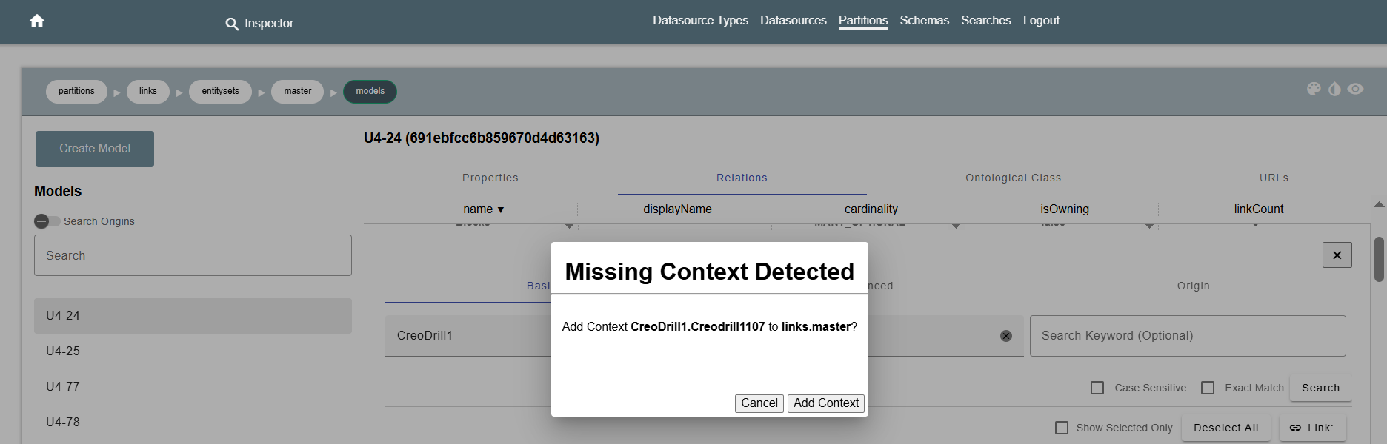Sort by the _name column arrow
This screenshot has height=444, width=1387.
click(501, 210)
